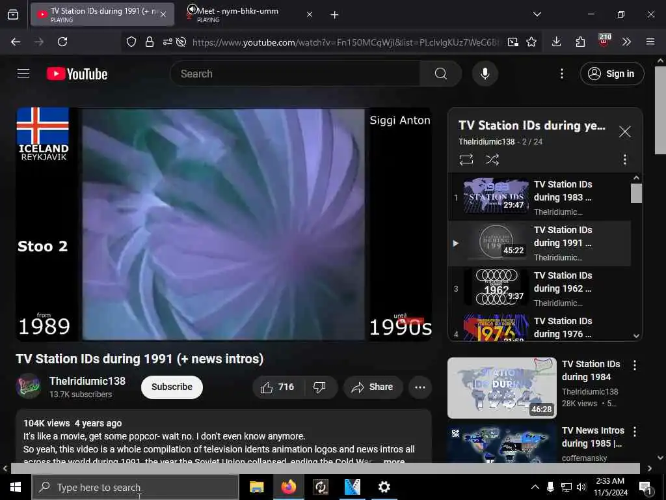Open playlist panel three-dot options
Image resolution: width=666 pixels, height=500 pixels.
[x=624, y=160]
